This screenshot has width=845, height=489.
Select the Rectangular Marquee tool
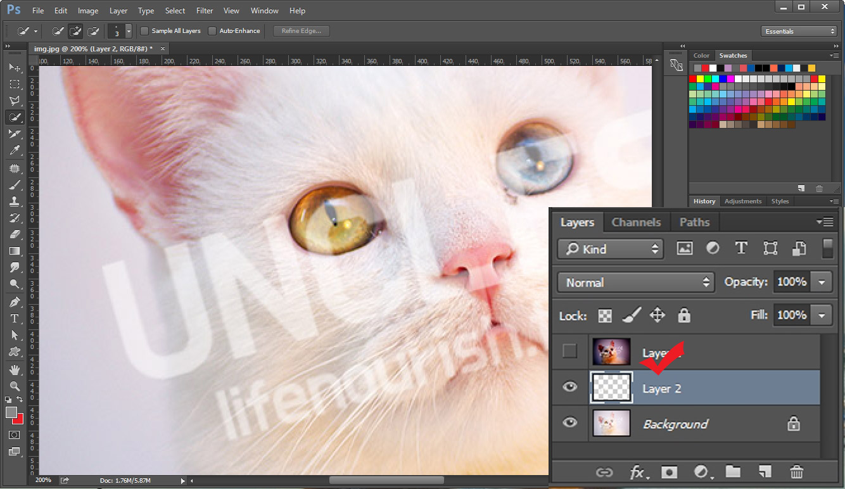tap(15, 84)
